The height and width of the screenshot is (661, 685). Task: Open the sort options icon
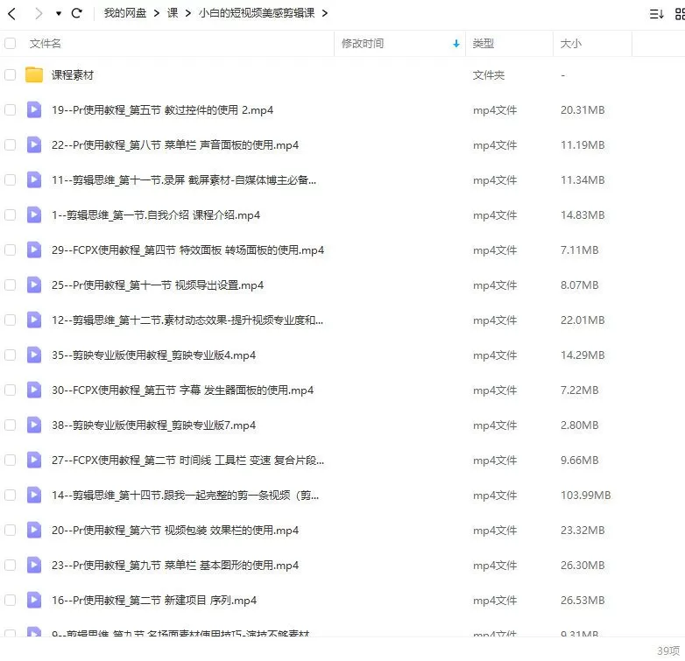pyautogui.click(x=656, y=13)
